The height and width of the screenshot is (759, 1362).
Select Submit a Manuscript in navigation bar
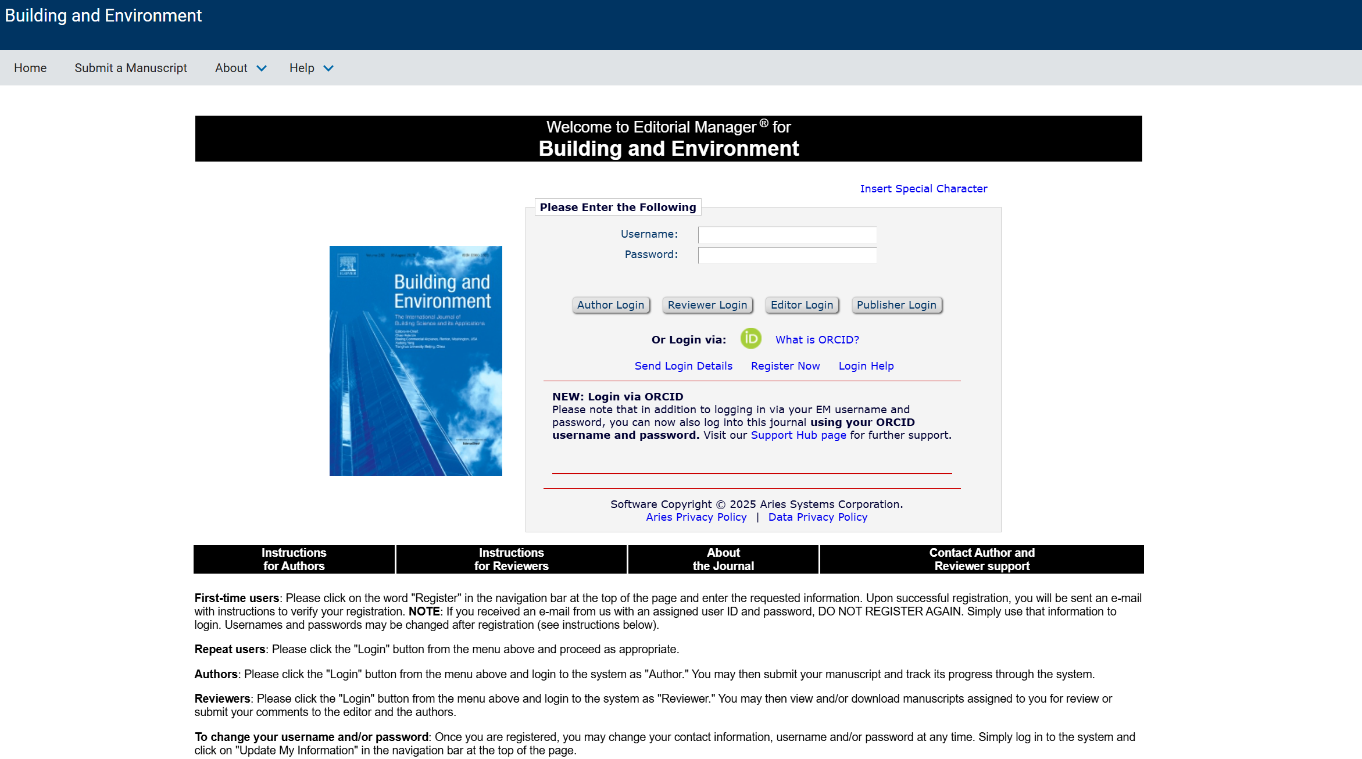pyautogui.click(x=131, y=68)
